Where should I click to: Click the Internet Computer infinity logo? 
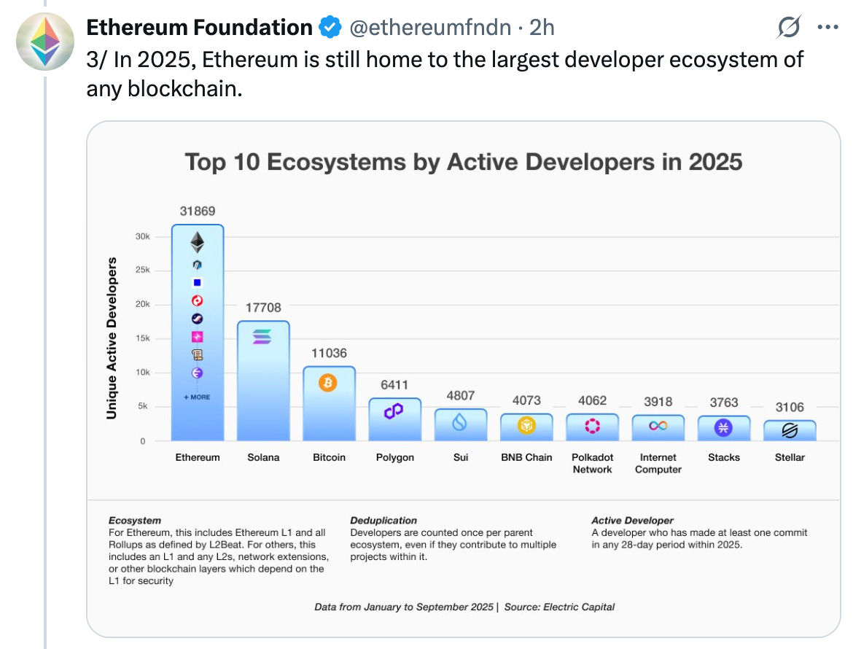658,425
